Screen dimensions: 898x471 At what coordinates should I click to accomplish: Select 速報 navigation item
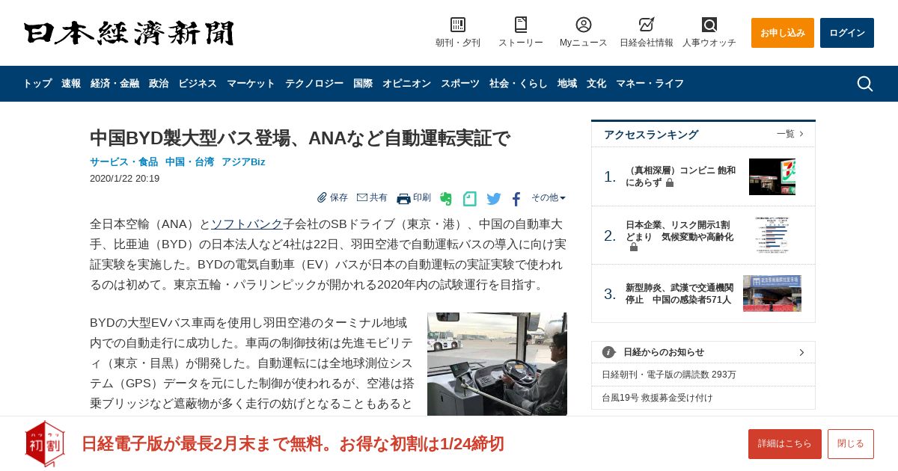(x=71, y=84)
